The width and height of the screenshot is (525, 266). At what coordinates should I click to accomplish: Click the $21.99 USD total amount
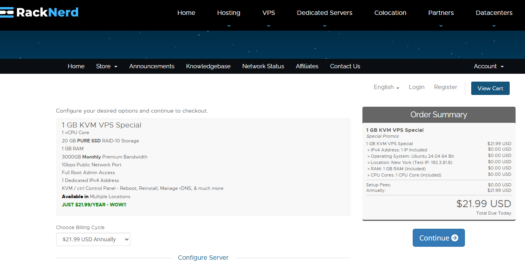coord(484,204)
